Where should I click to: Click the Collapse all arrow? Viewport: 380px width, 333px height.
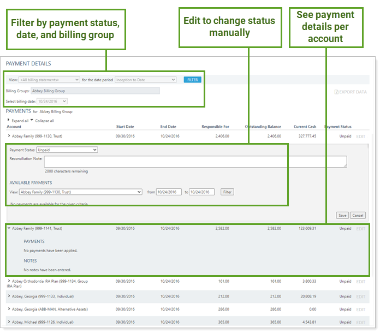click(x=32, y=121)
